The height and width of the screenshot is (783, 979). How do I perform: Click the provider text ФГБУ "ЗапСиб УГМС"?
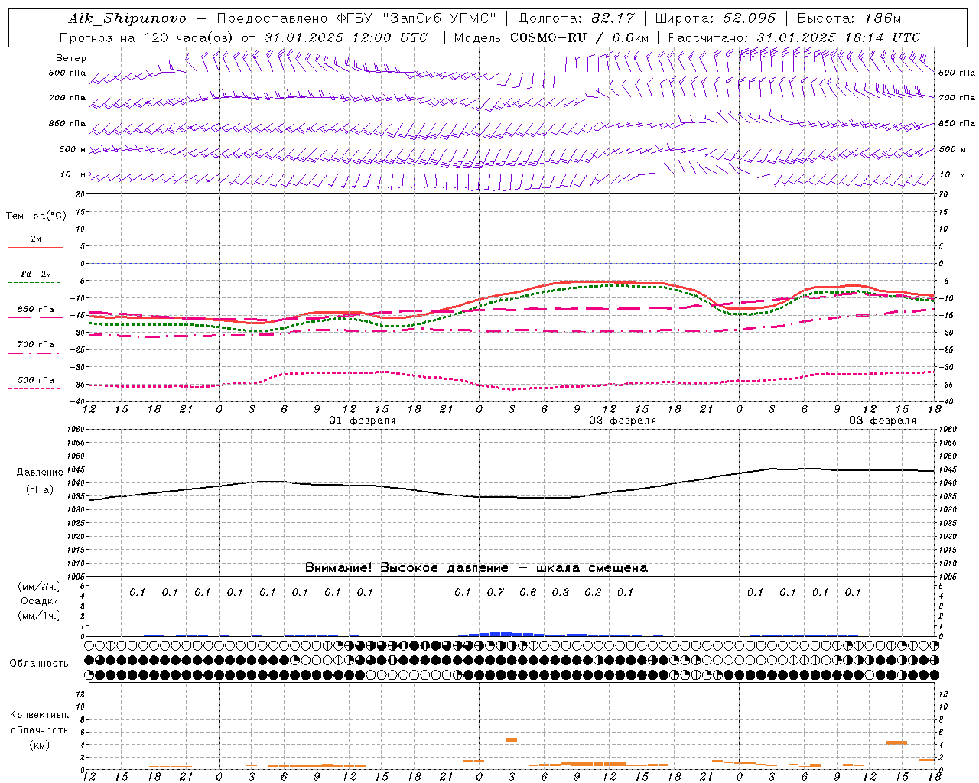pos(416,18)
